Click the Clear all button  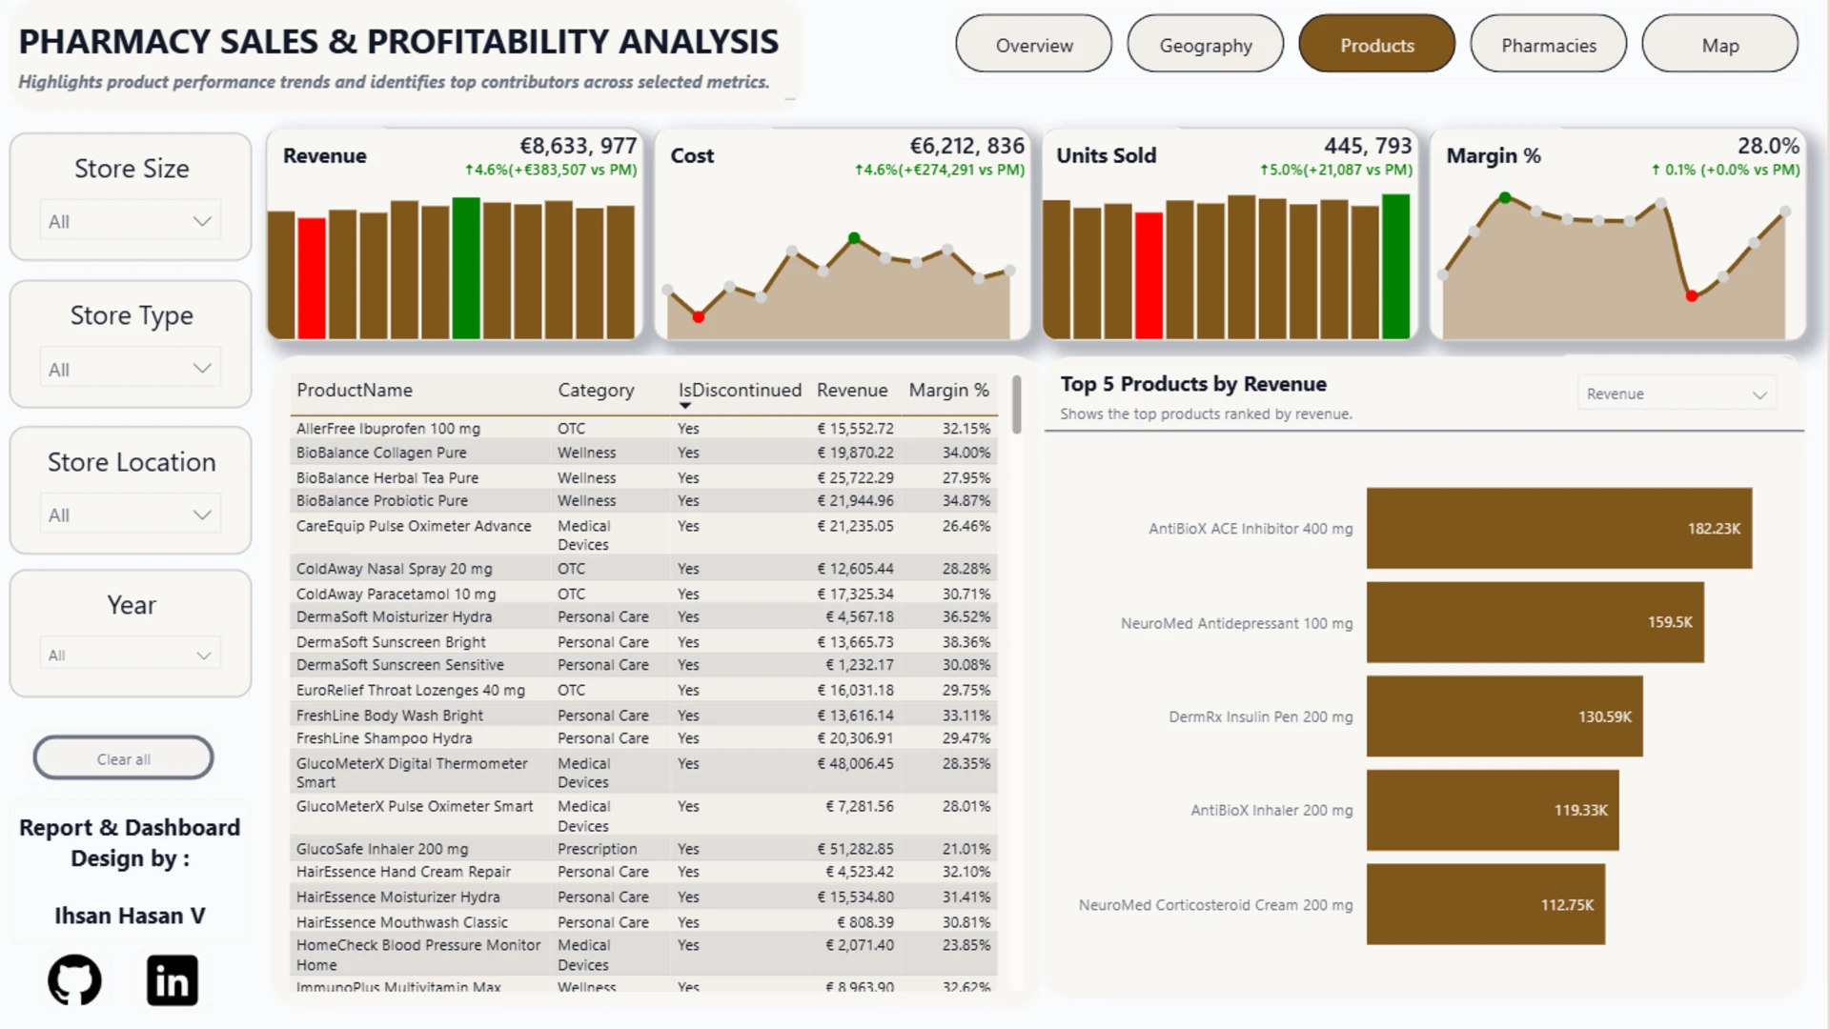[124, 758]
